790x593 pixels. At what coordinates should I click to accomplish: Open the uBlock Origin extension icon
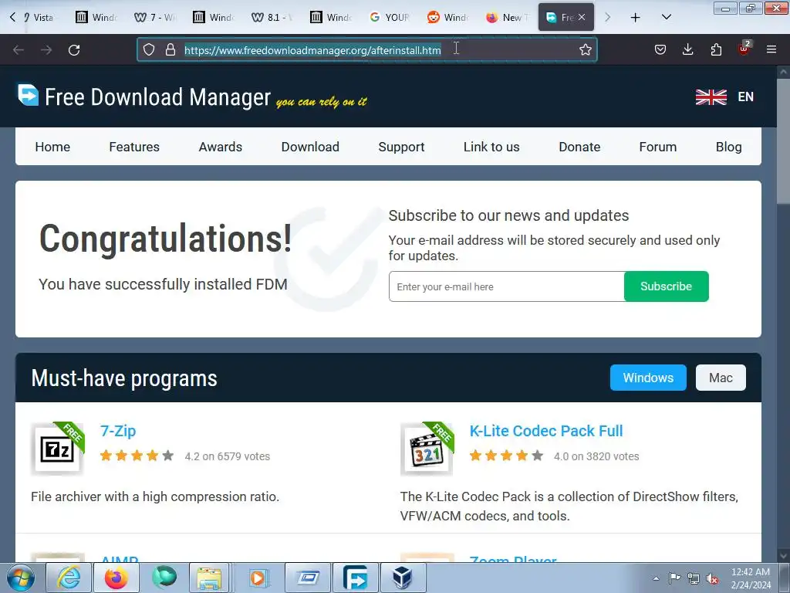pos(744,49)
